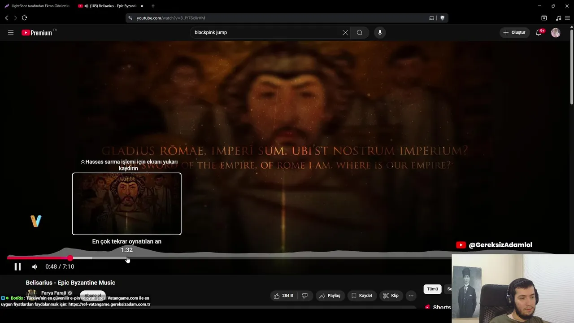Go back in browser history

(x=7, y=18)
